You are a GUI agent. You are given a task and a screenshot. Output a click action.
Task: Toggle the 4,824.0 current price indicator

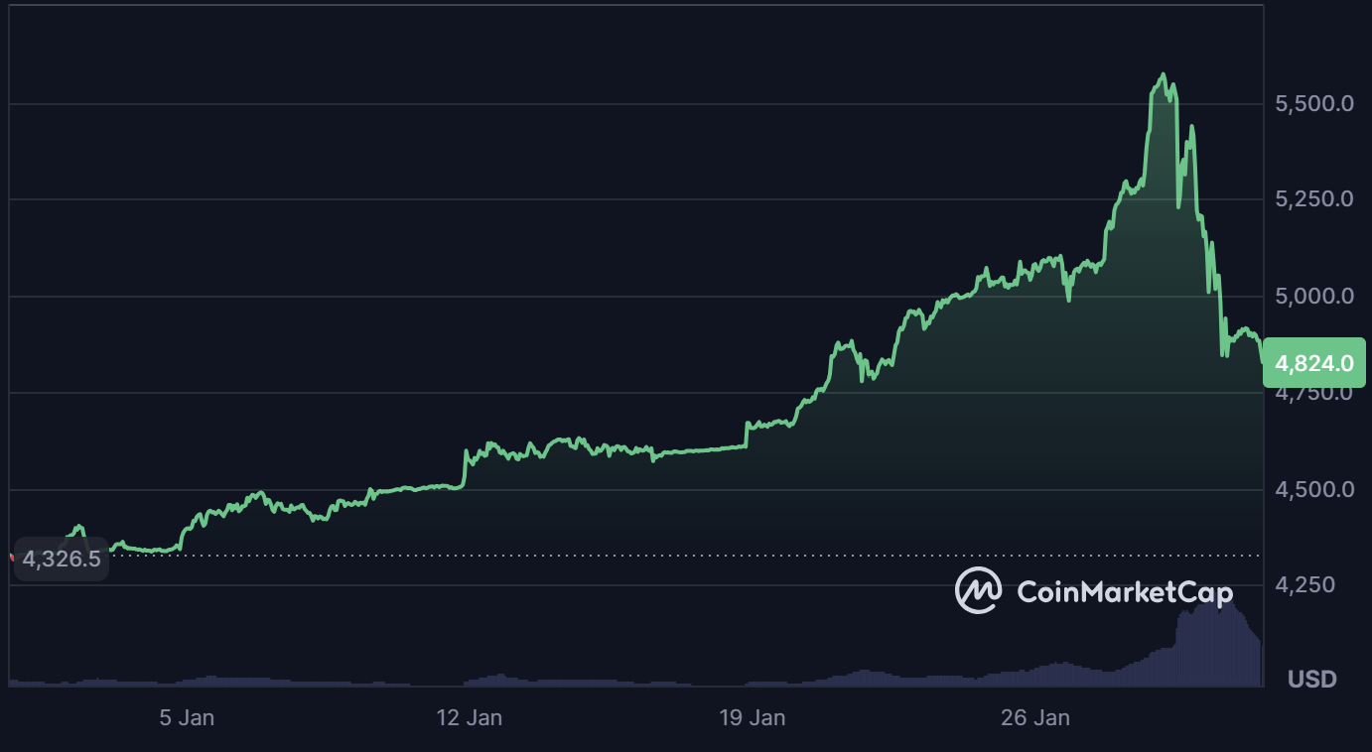[x=1312, y=363]
